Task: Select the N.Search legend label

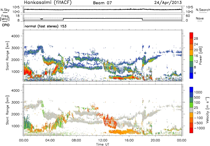Action: (x=203, y=10)
